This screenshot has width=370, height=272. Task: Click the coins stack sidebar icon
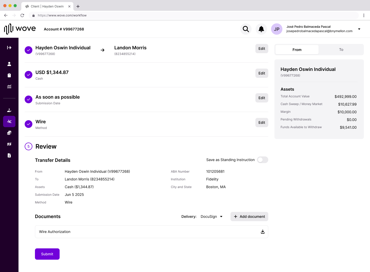(9, 133)
